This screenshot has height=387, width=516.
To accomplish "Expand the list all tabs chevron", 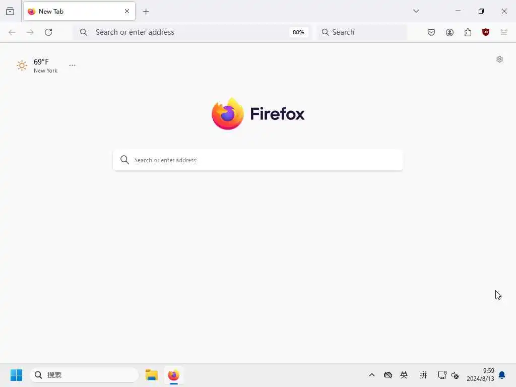I will (416, 11).
